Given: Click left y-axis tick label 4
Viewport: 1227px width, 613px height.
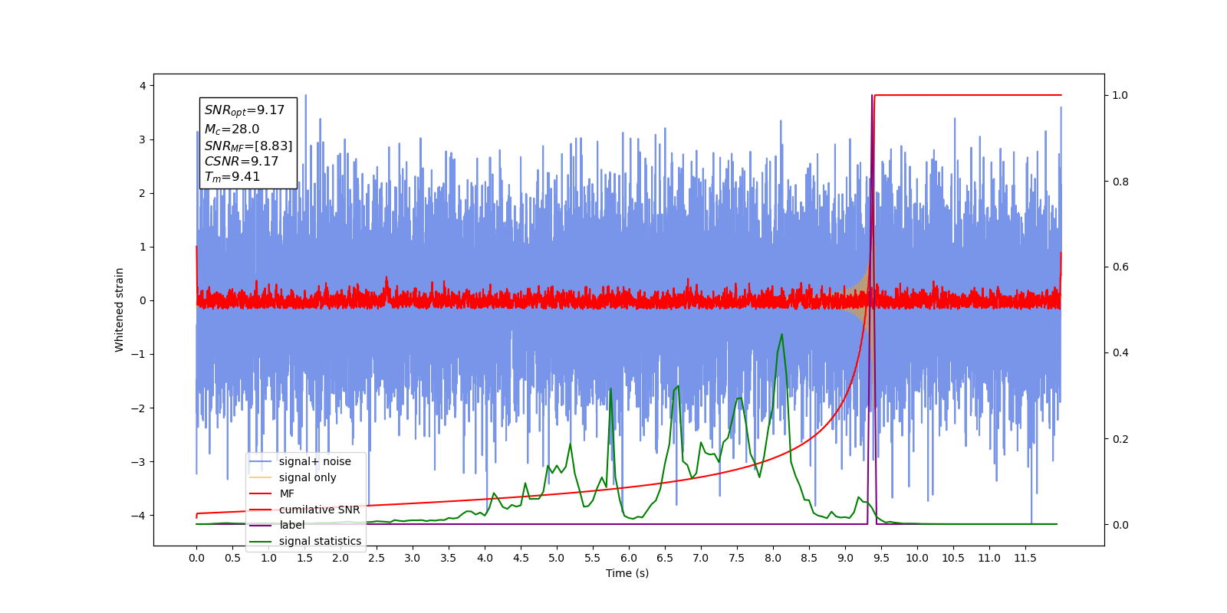Looking at the screenshot, I should click(143, 86).
